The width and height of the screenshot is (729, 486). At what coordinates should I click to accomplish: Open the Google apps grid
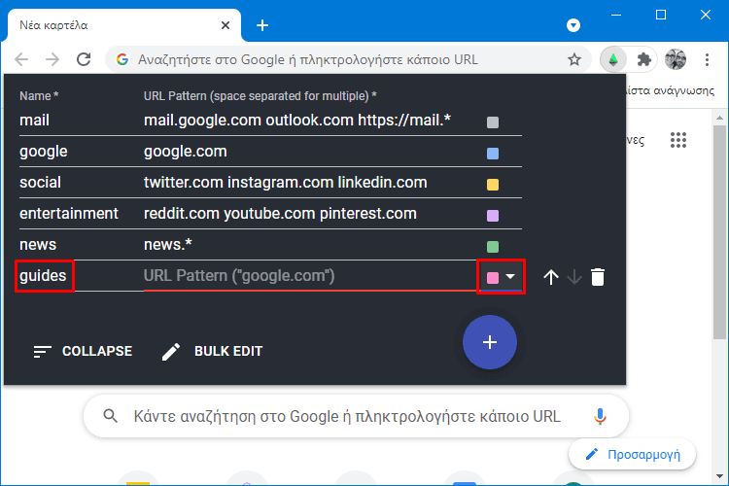[x=678, y=140]
